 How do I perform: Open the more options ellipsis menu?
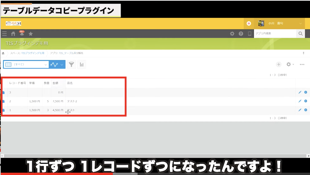click(x=302, y=64)
